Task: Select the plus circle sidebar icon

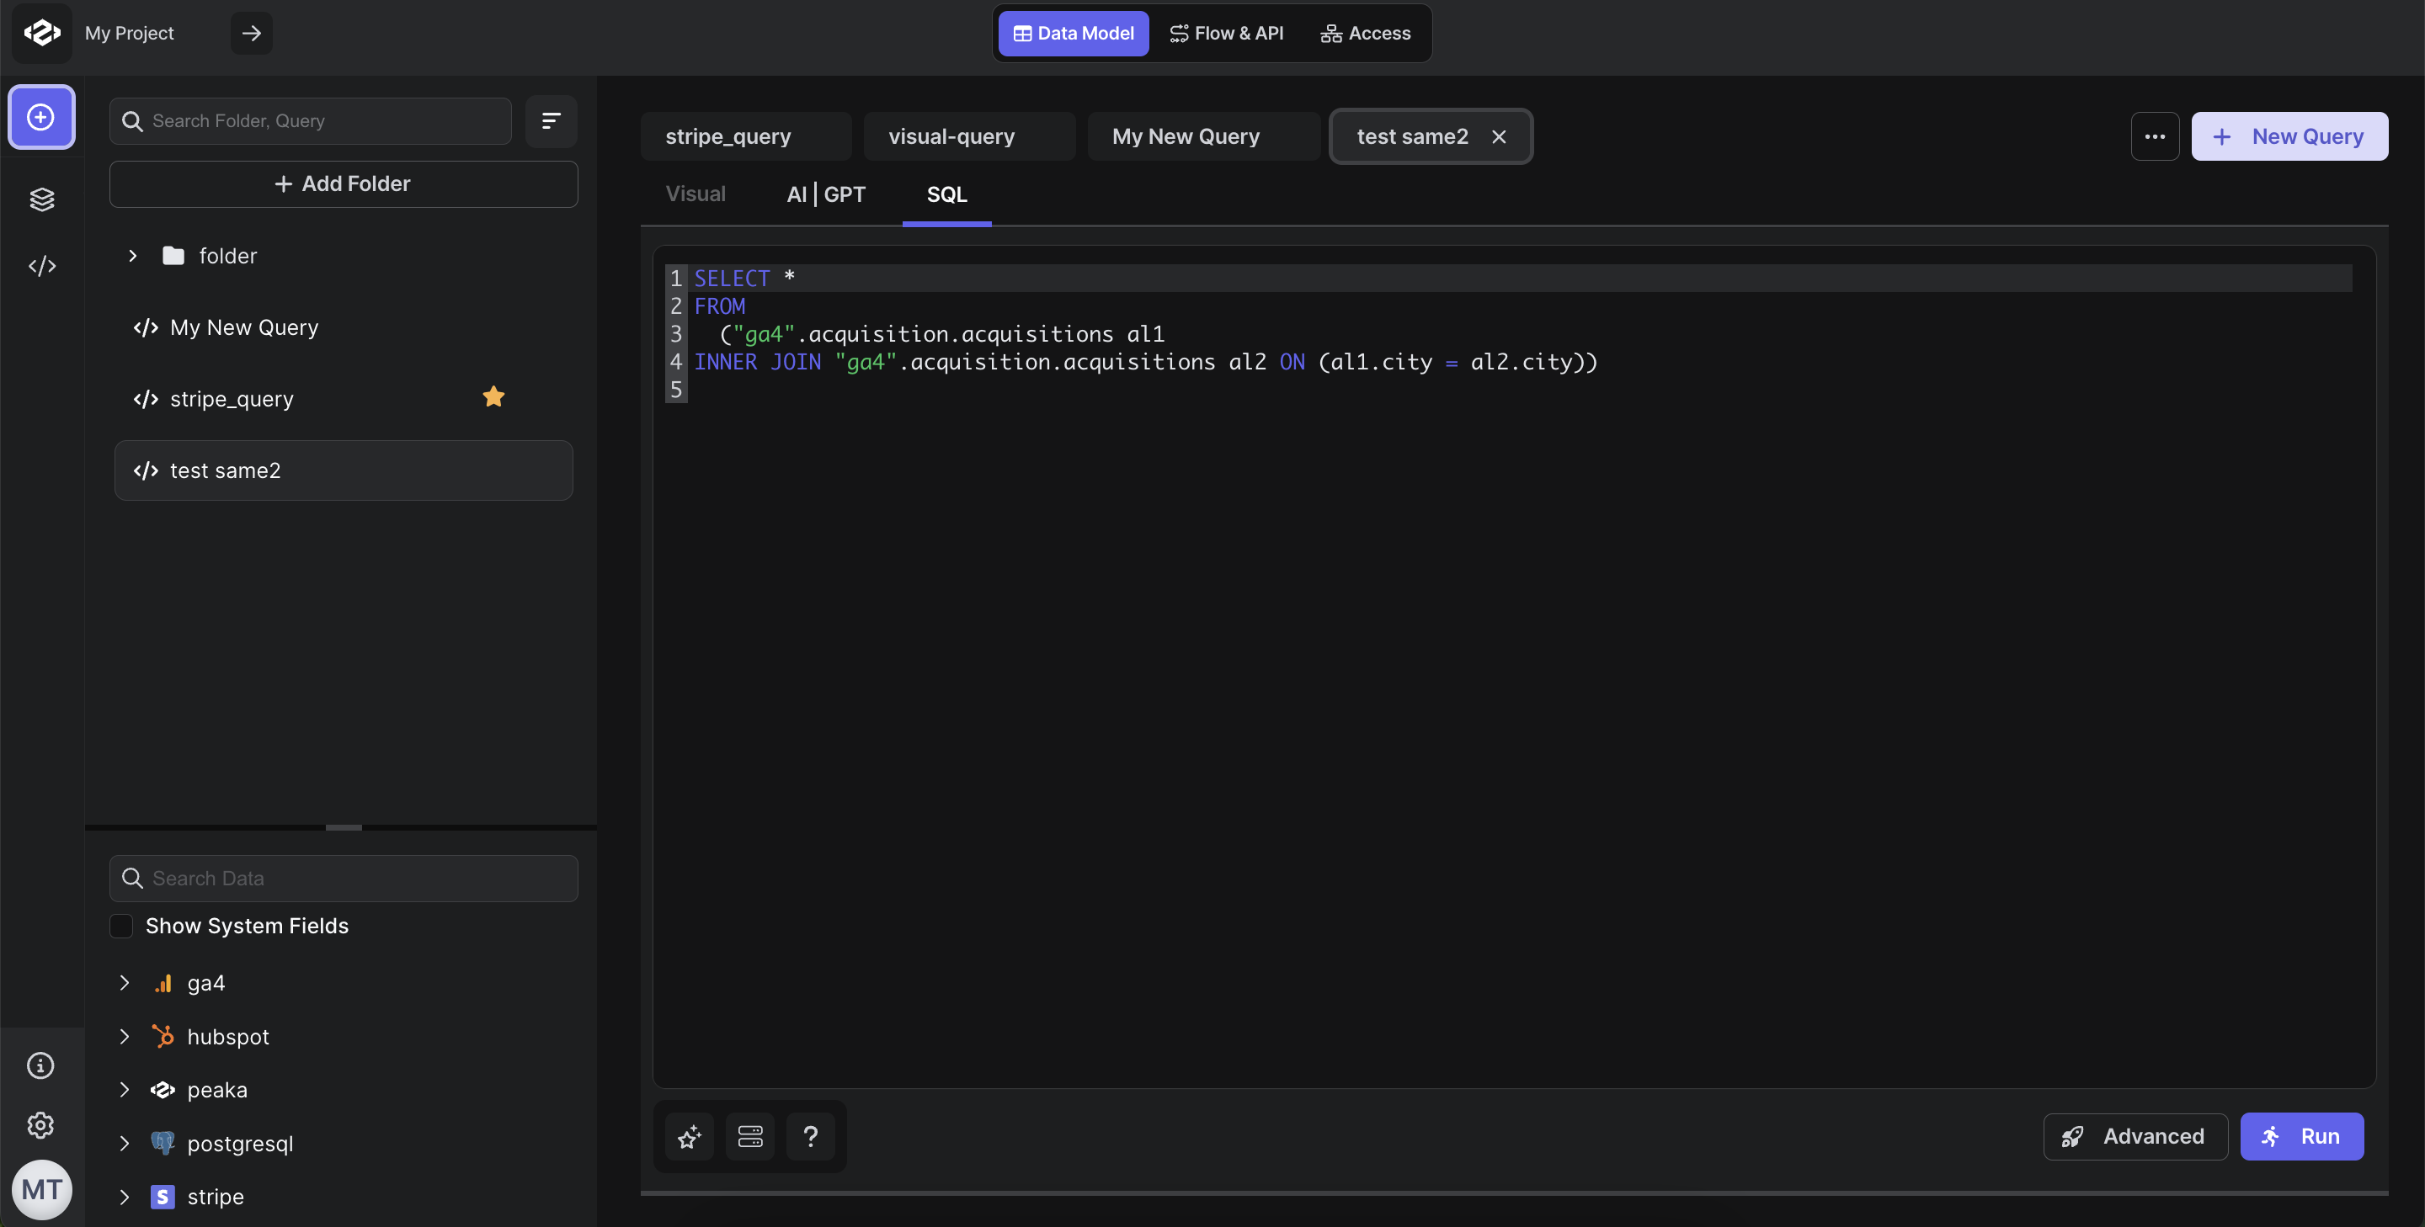Action: (41, 117)
